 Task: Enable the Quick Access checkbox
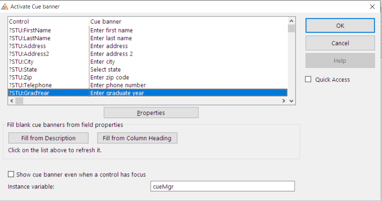pyautogui.click(x=308, y=80)
